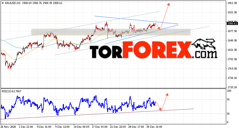Click the RSI level 30 scale label
Screen dimensions: 239x130
click(x=228, y=114)
